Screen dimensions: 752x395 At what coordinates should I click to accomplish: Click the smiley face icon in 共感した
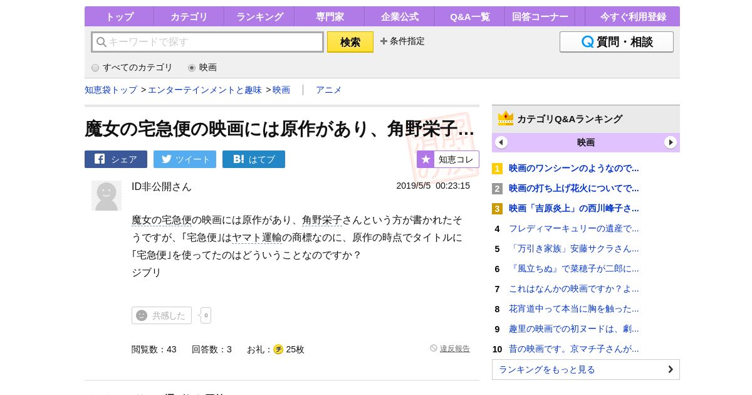point(142,315)
